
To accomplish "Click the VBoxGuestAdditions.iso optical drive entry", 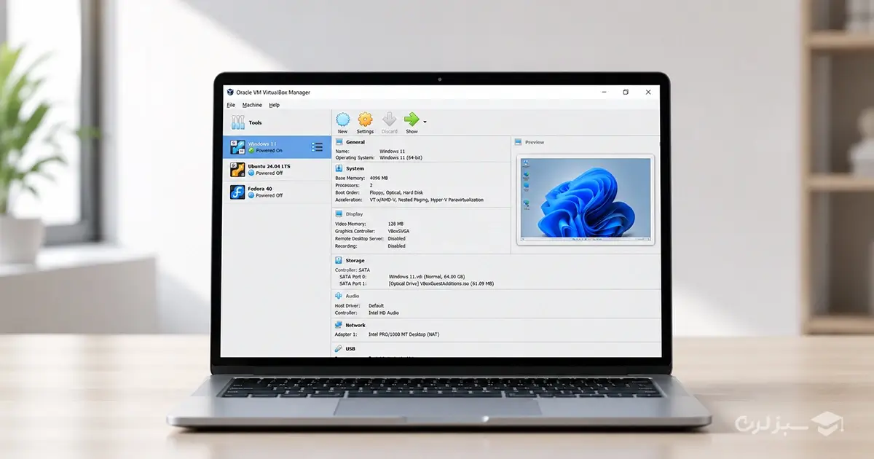I will tap(441, 283).
